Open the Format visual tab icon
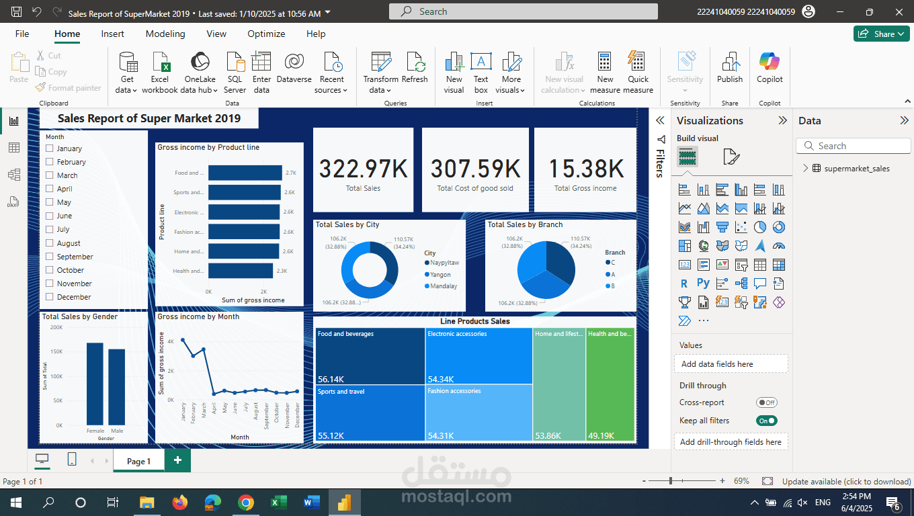914x516 pixels. 731,157
